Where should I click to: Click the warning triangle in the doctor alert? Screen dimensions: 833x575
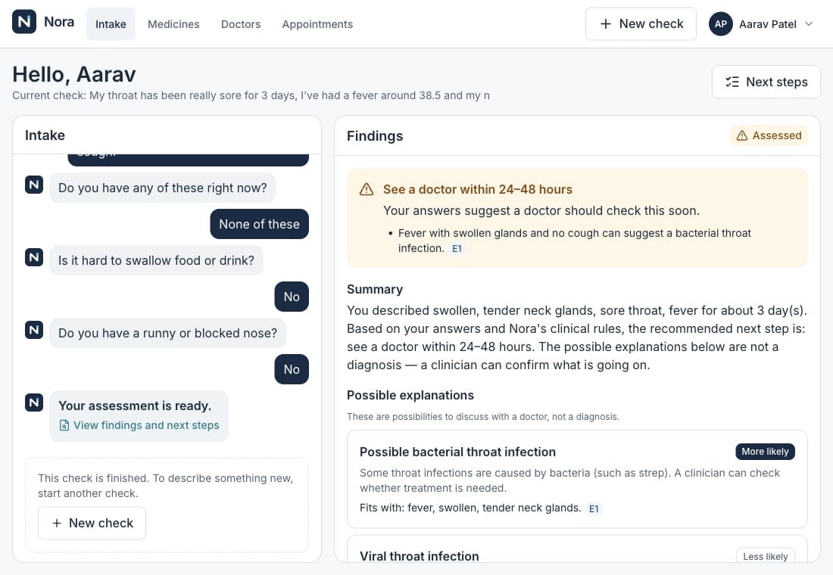[x=367, y=190]
